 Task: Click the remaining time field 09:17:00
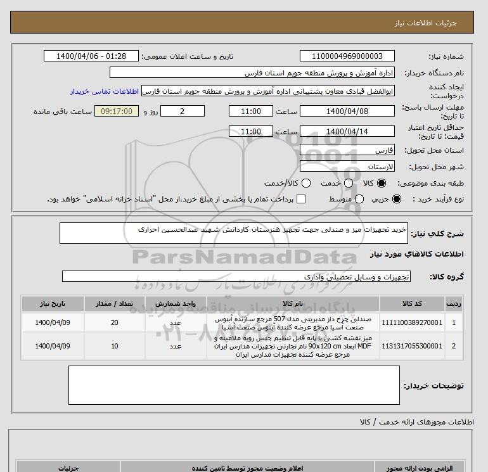pos(117,111)
